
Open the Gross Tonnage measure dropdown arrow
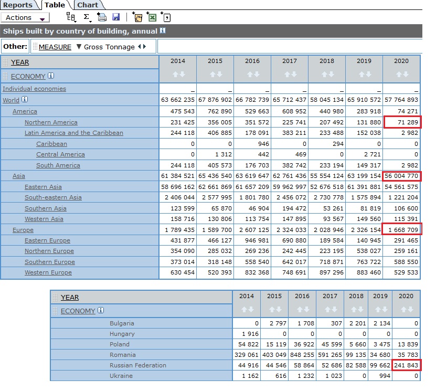[79, 46]
